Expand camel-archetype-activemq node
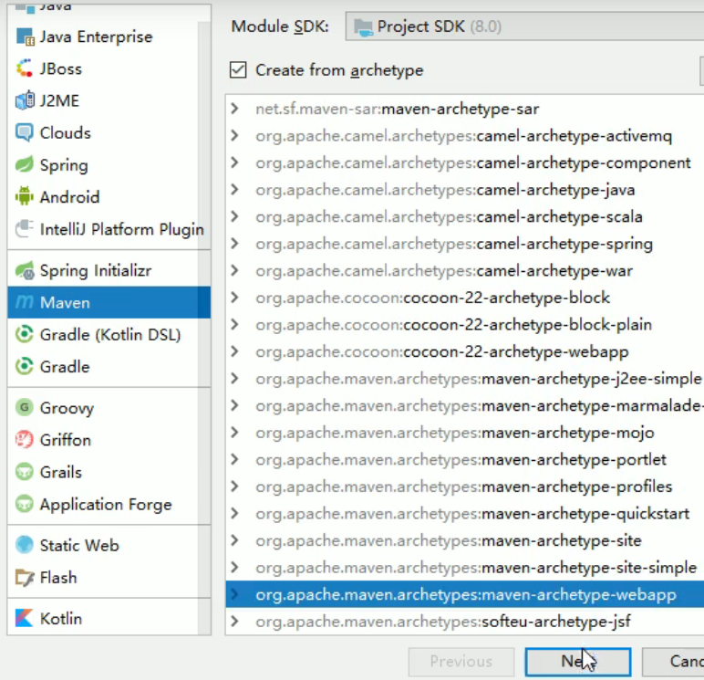 click(x=234, y=136)
